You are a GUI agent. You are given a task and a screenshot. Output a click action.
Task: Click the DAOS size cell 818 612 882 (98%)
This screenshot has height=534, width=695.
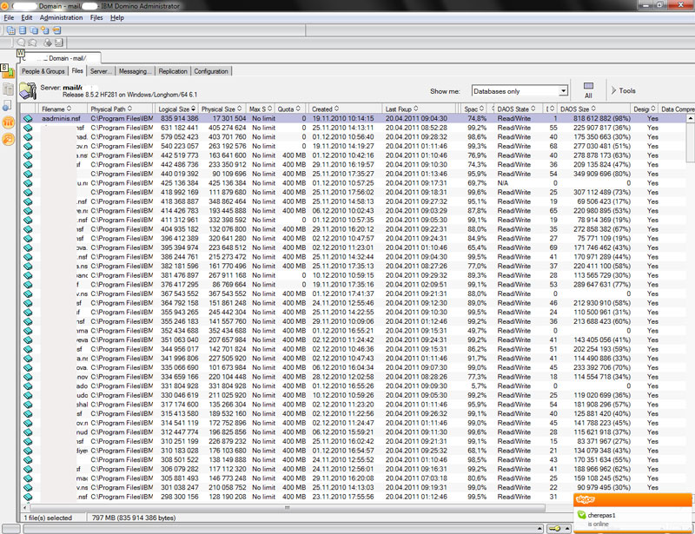[601, 119]
